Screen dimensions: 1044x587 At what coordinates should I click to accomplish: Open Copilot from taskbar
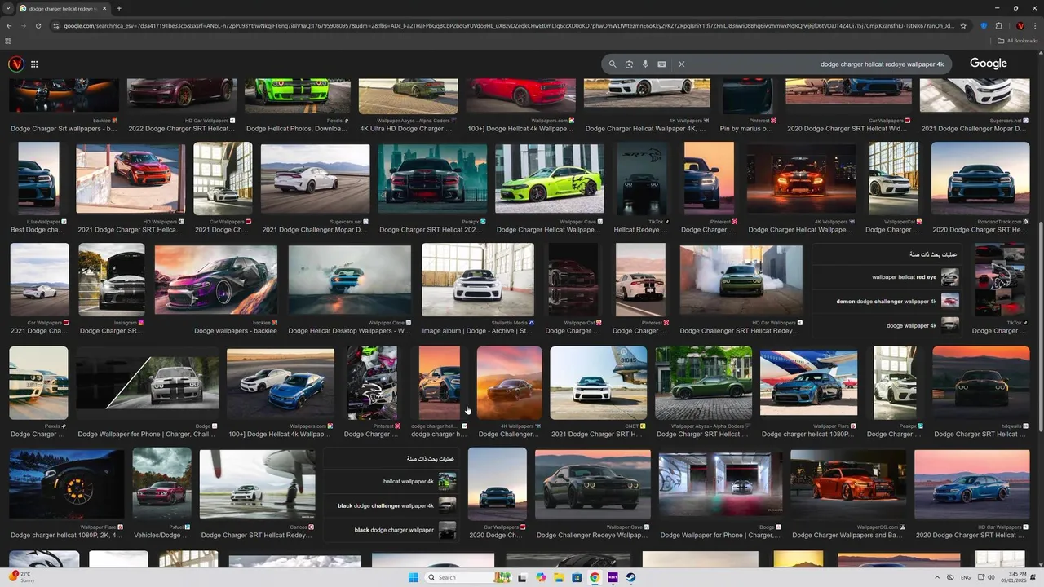(541, 577)
